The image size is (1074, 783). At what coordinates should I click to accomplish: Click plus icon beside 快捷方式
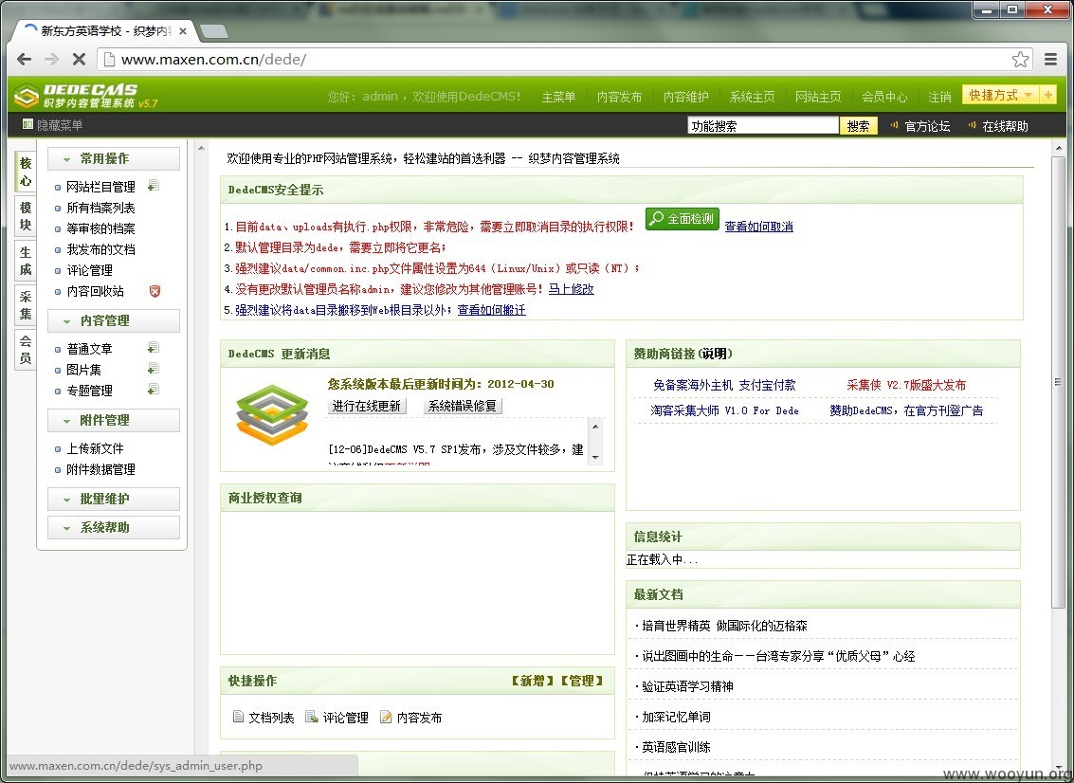pos(1047,95)
